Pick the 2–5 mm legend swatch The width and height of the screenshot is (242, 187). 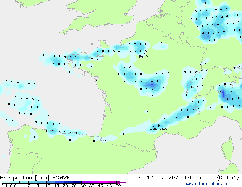point(33,182)
